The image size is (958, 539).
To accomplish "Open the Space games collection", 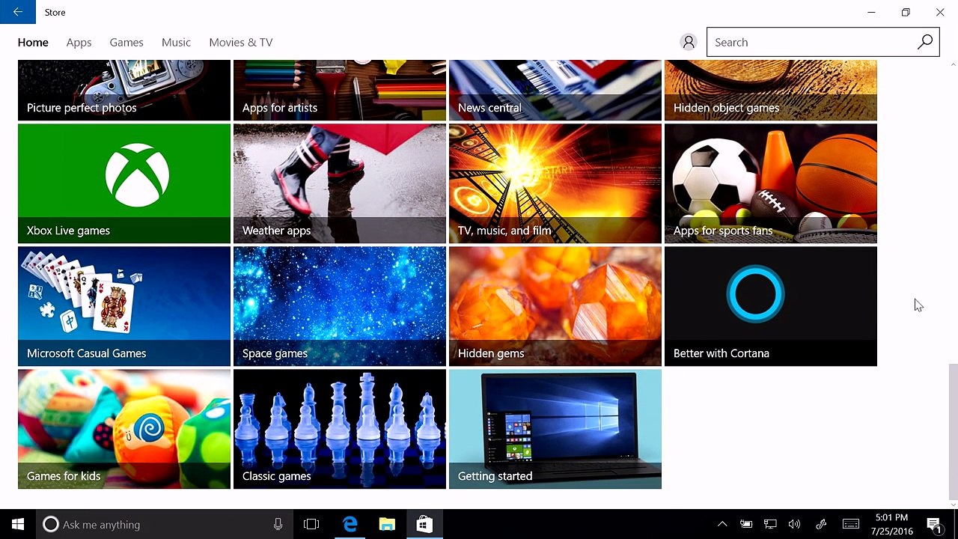I will (340, 306).
